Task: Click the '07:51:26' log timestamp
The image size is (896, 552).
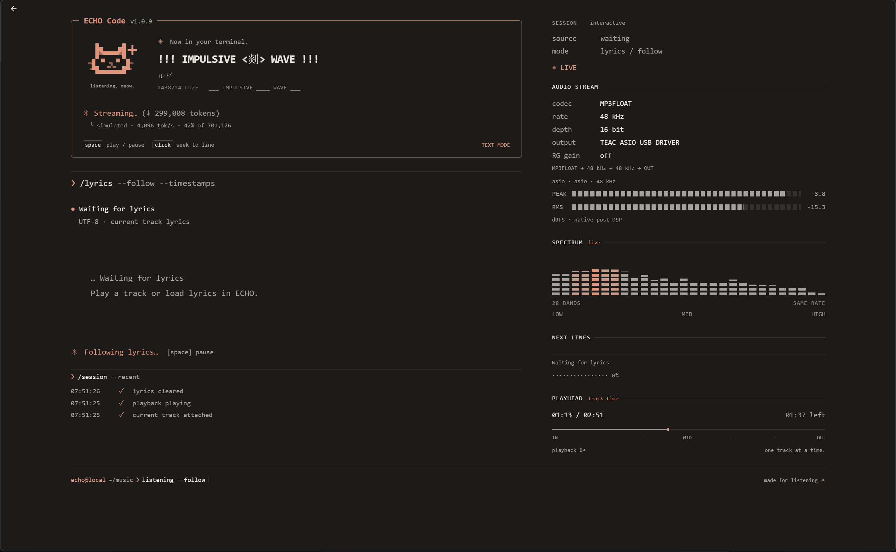Action: click(85, 391)
